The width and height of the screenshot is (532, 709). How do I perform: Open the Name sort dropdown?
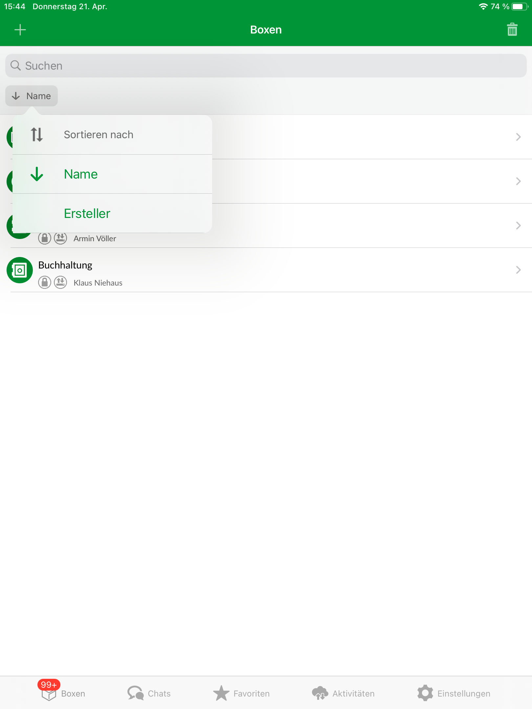32,96
